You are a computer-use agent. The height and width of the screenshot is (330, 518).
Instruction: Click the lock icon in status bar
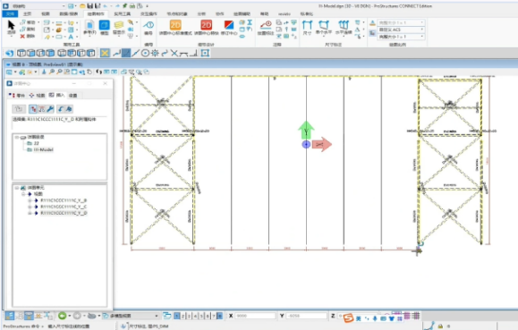(440, 326)
